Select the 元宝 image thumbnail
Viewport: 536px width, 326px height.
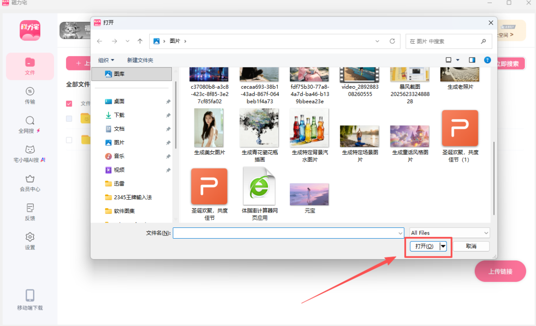pyautogui.click(x=310, y=194)
